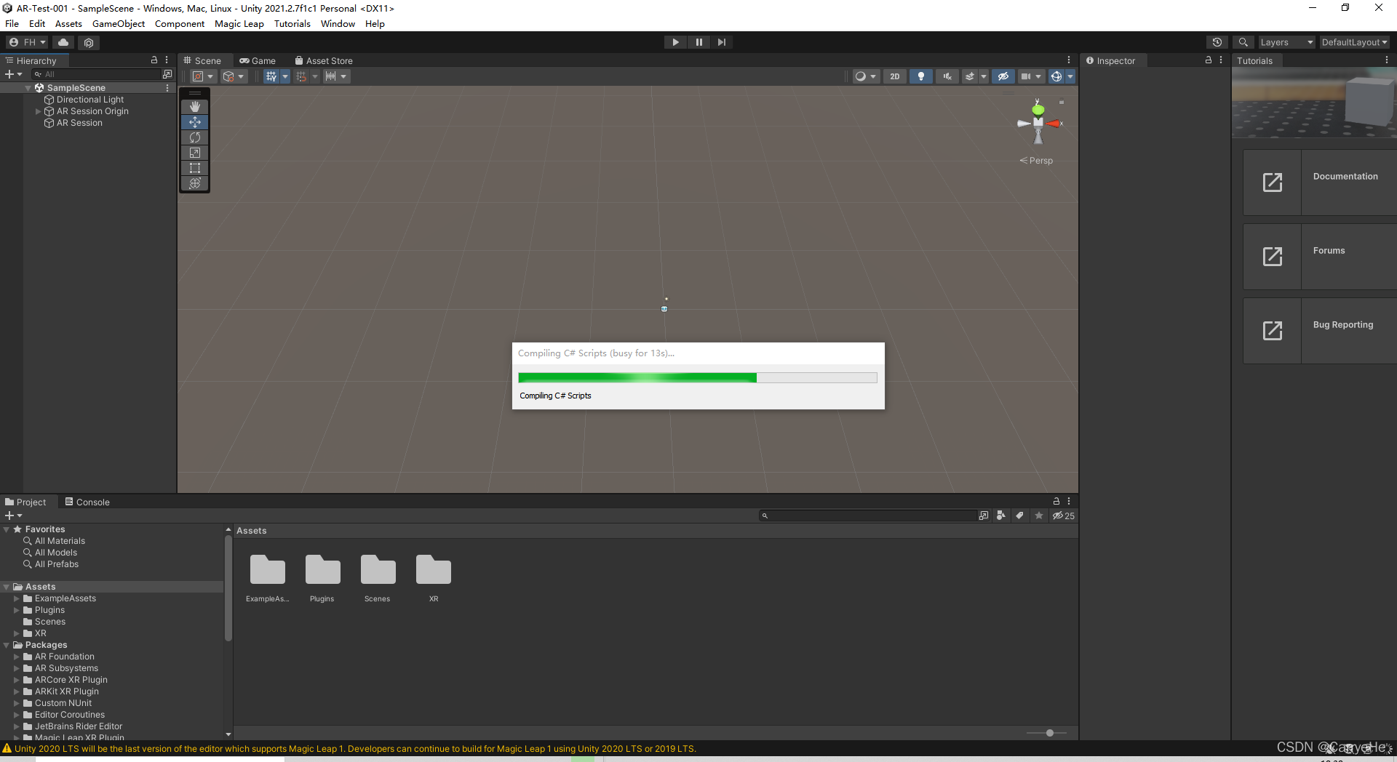Click Persp projection label
The height and width of the screenshot is (762, 1397).
(1037, 161)
